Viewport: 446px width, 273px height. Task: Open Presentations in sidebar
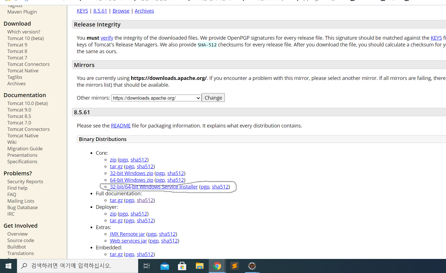(x=22, y=155)
